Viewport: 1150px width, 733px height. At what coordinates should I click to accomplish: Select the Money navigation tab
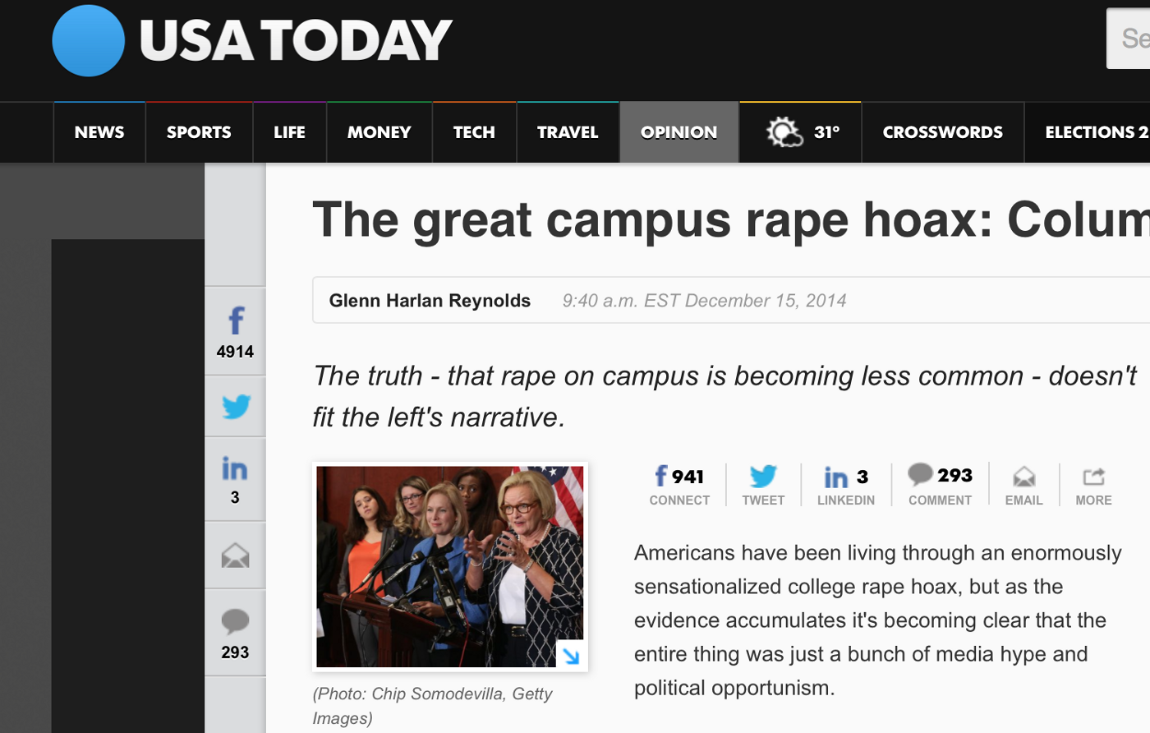tap(379, 132)
